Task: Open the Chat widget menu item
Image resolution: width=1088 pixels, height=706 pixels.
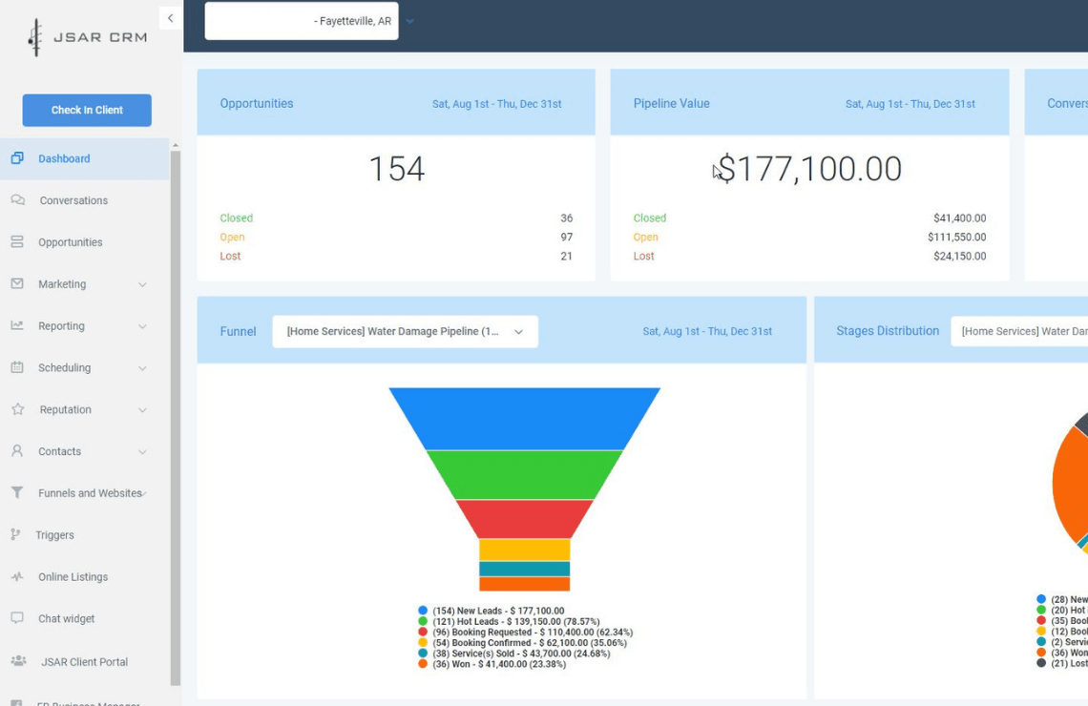Action: [x=66, y=619]
